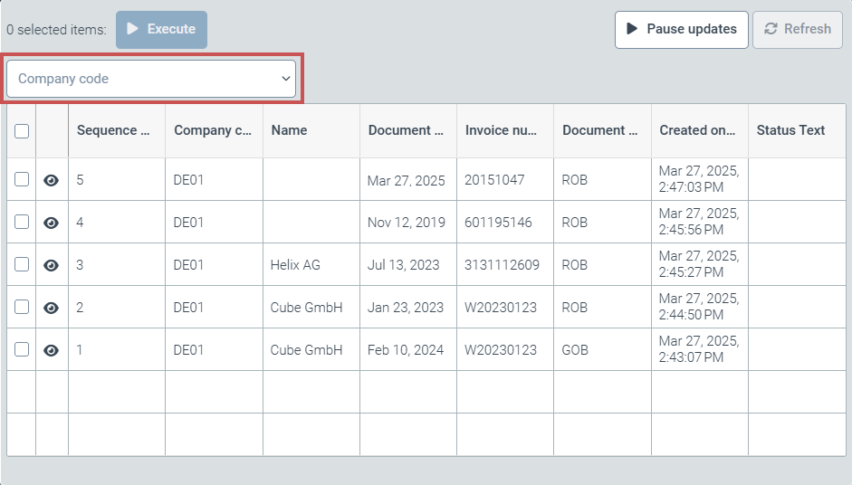This screenshot has width=852, height=485.
Task: Click the Pause updates button
Action: click(682, 29)
